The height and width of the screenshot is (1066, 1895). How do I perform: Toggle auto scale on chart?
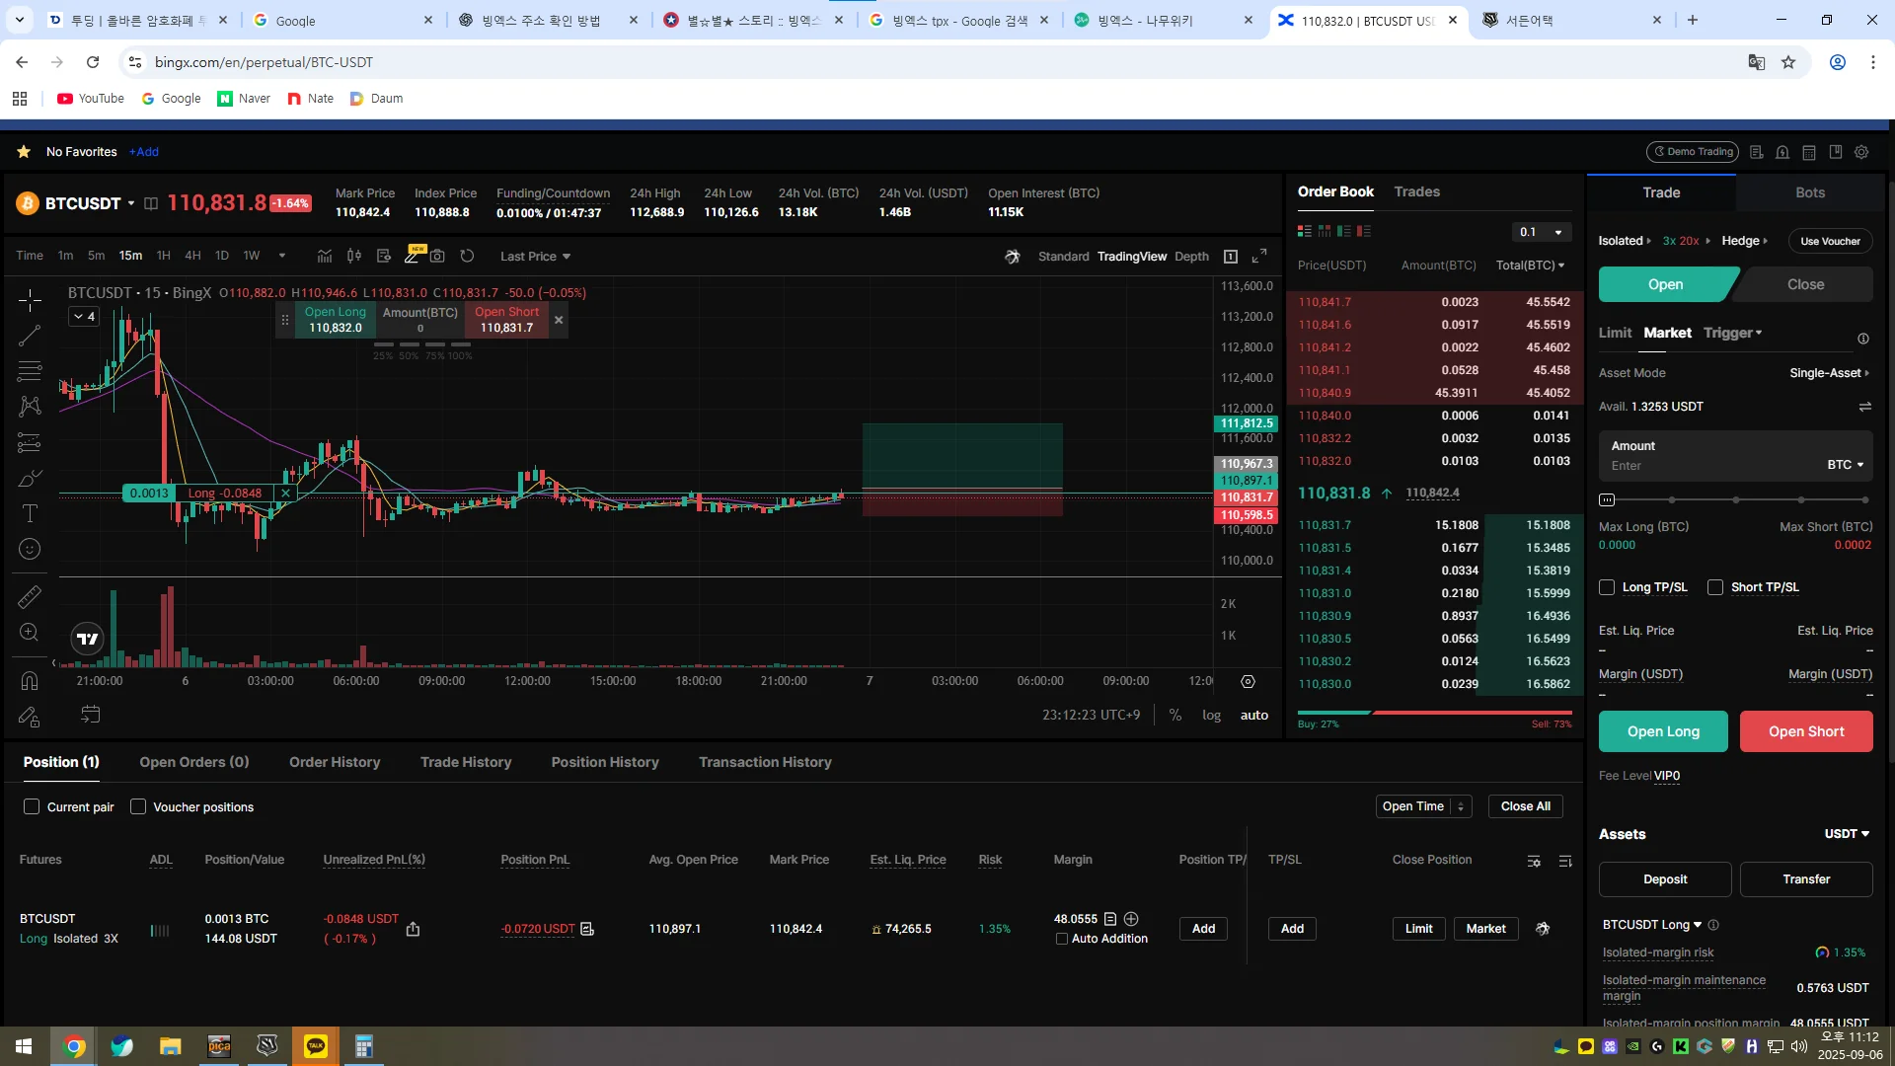point(1254,715)
